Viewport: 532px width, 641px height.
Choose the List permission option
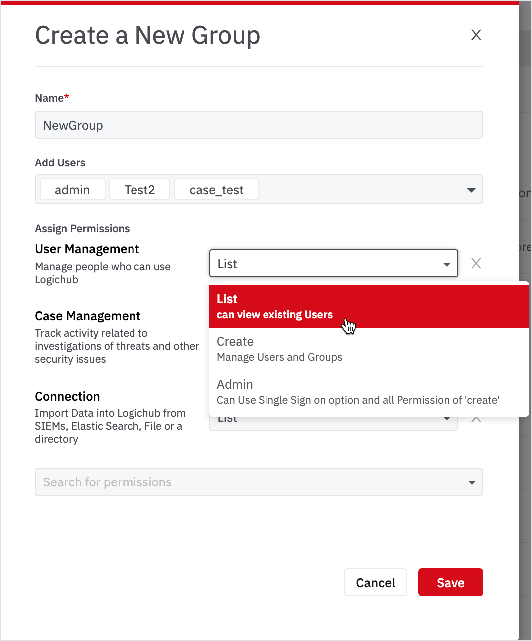point(369,307)
